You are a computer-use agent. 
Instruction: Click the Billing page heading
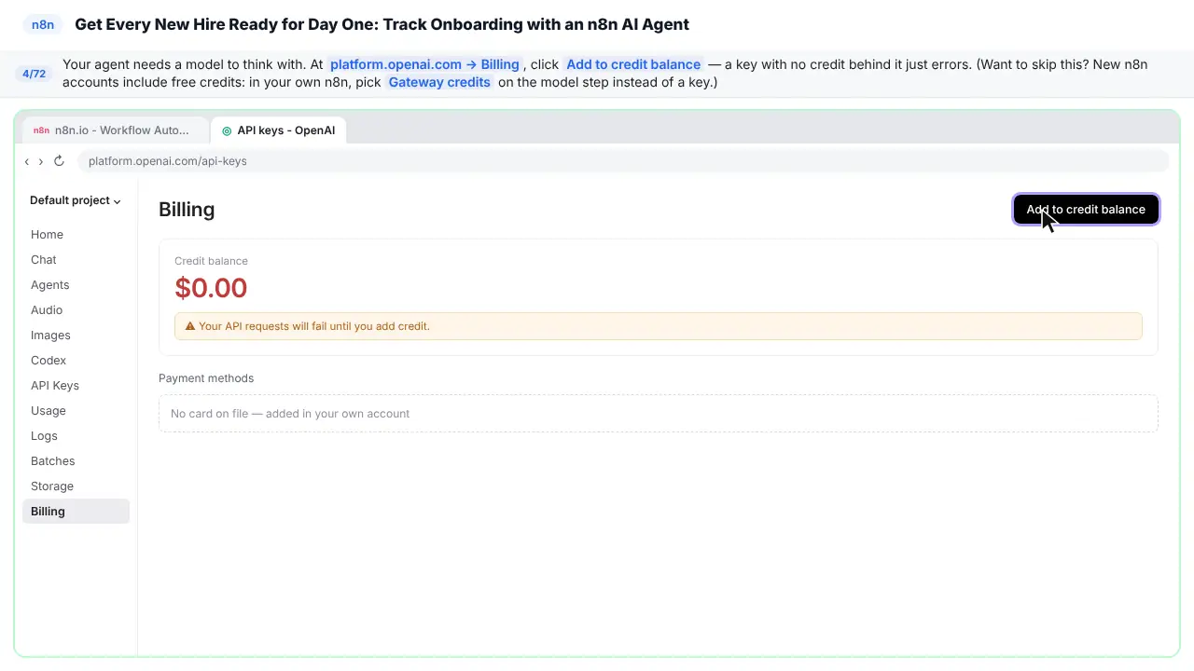(187, 210)
